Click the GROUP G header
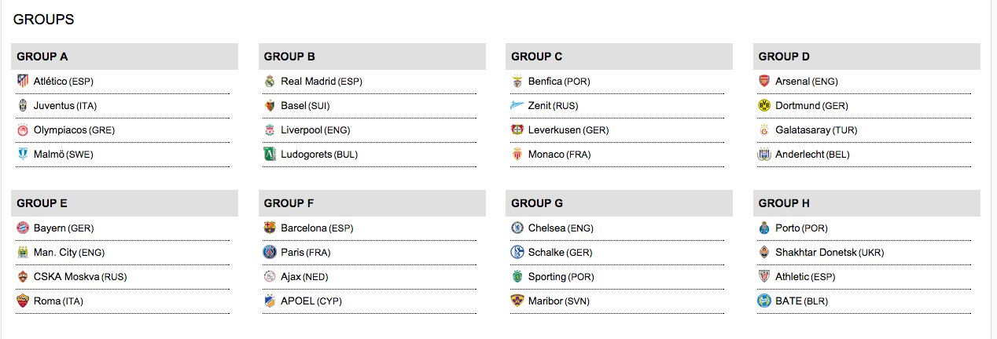Screen dimensions: 997x339 pos(537,203)
